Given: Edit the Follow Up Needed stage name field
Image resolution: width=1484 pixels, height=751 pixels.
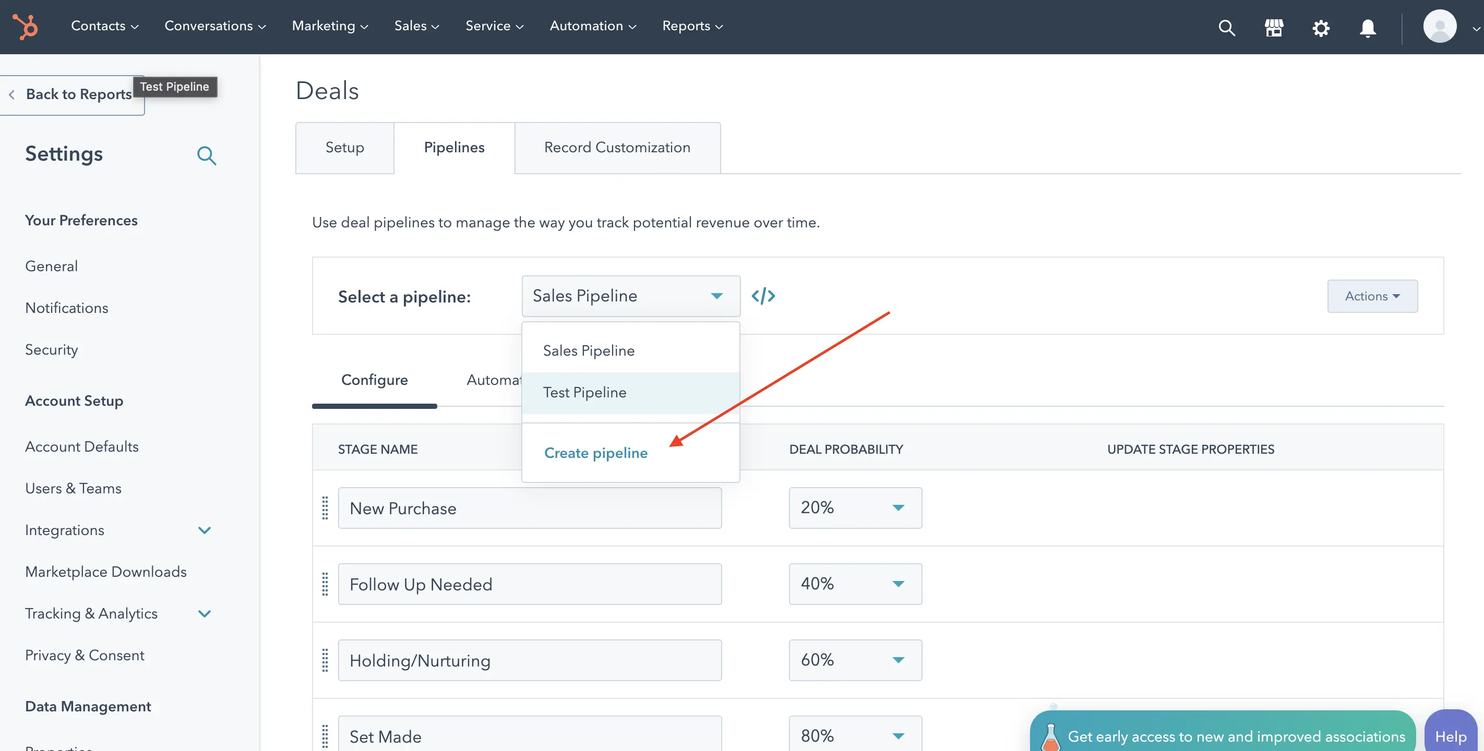Looking at the screenshot, I should (530, 584).
